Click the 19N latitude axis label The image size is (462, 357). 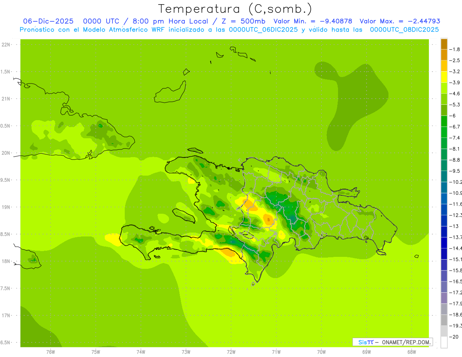(6, 207)
